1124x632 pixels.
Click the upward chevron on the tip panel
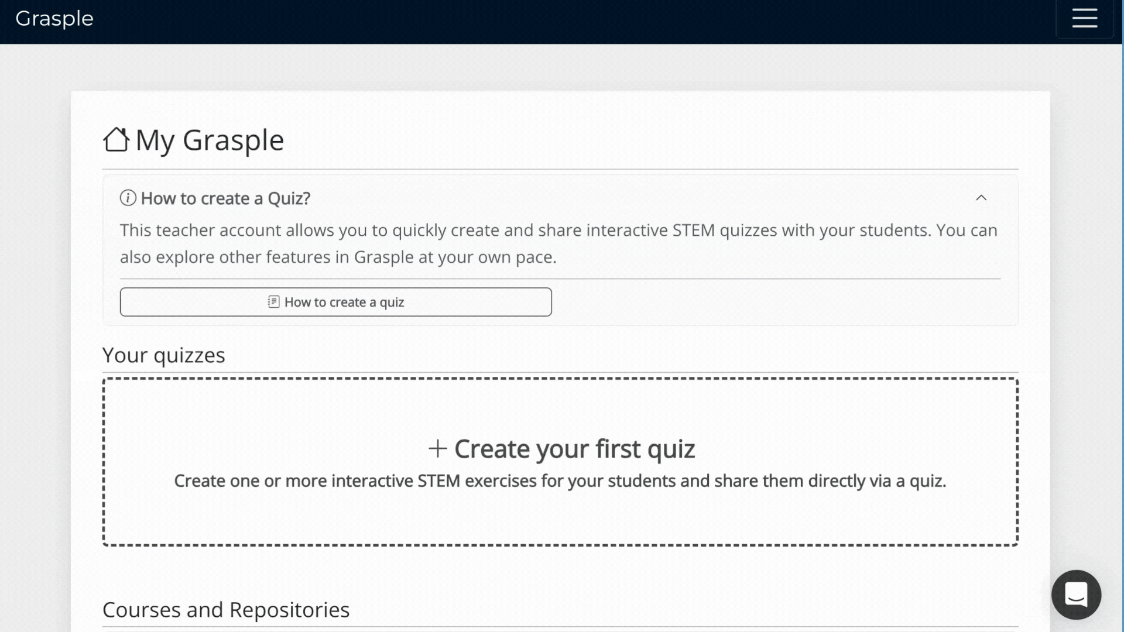[981, 198]
